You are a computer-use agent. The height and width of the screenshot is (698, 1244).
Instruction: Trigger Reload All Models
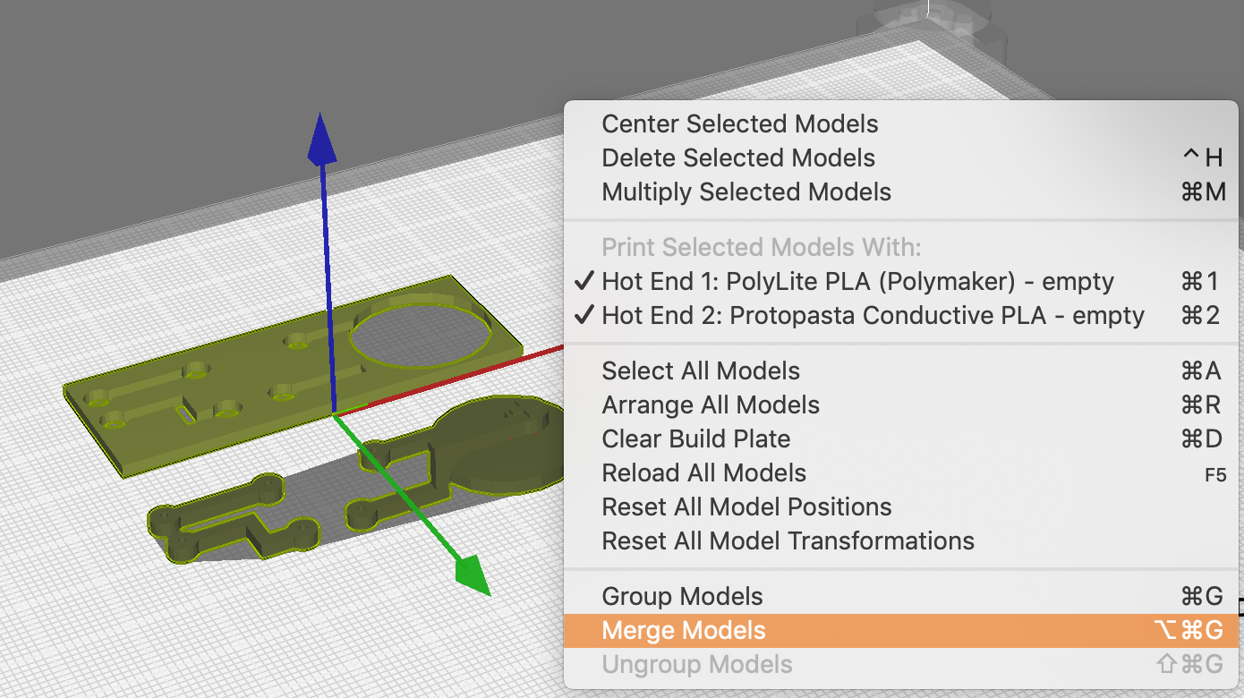[703, 472]
